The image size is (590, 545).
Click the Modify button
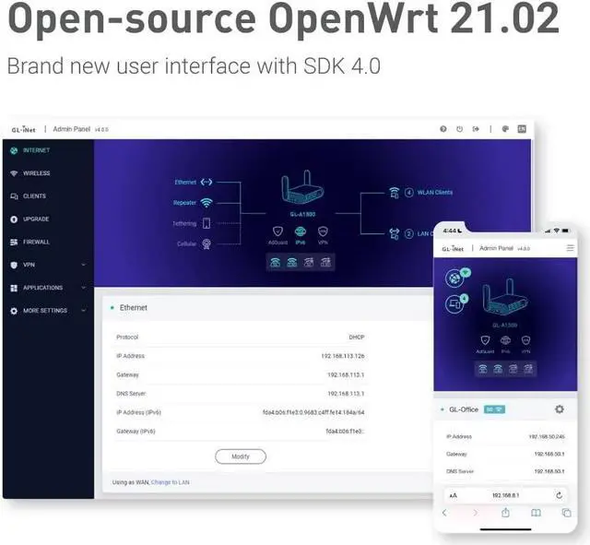pyautogui.click(x=241, y=456)
